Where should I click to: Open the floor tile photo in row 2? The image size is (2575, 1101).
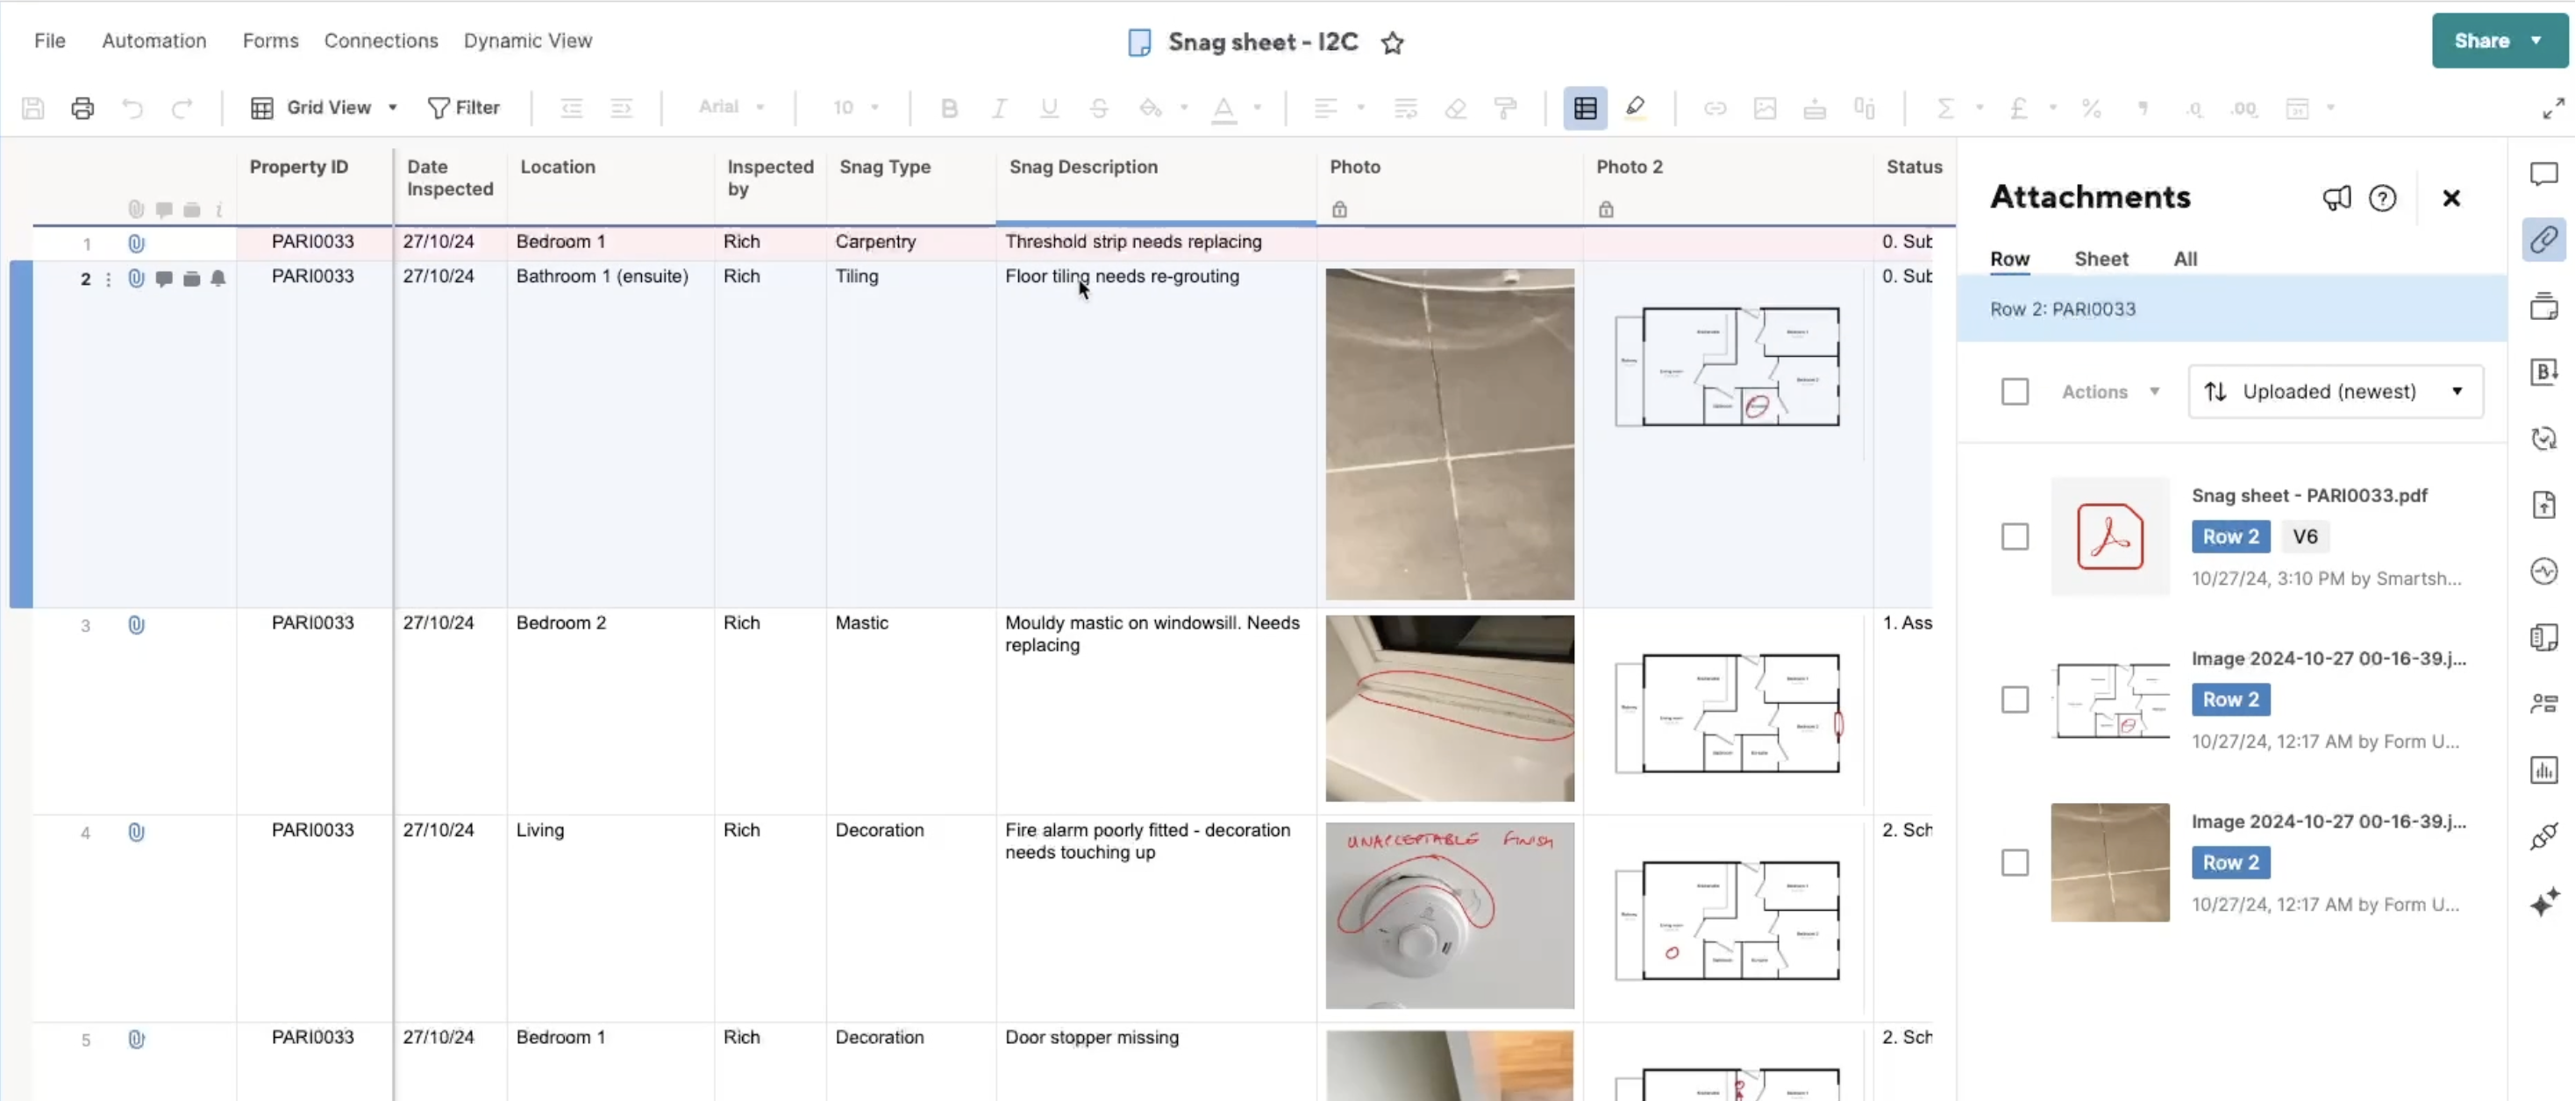1450,434
